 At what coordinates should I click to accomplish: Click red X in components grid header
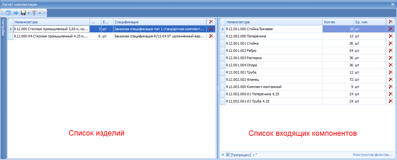391,22
